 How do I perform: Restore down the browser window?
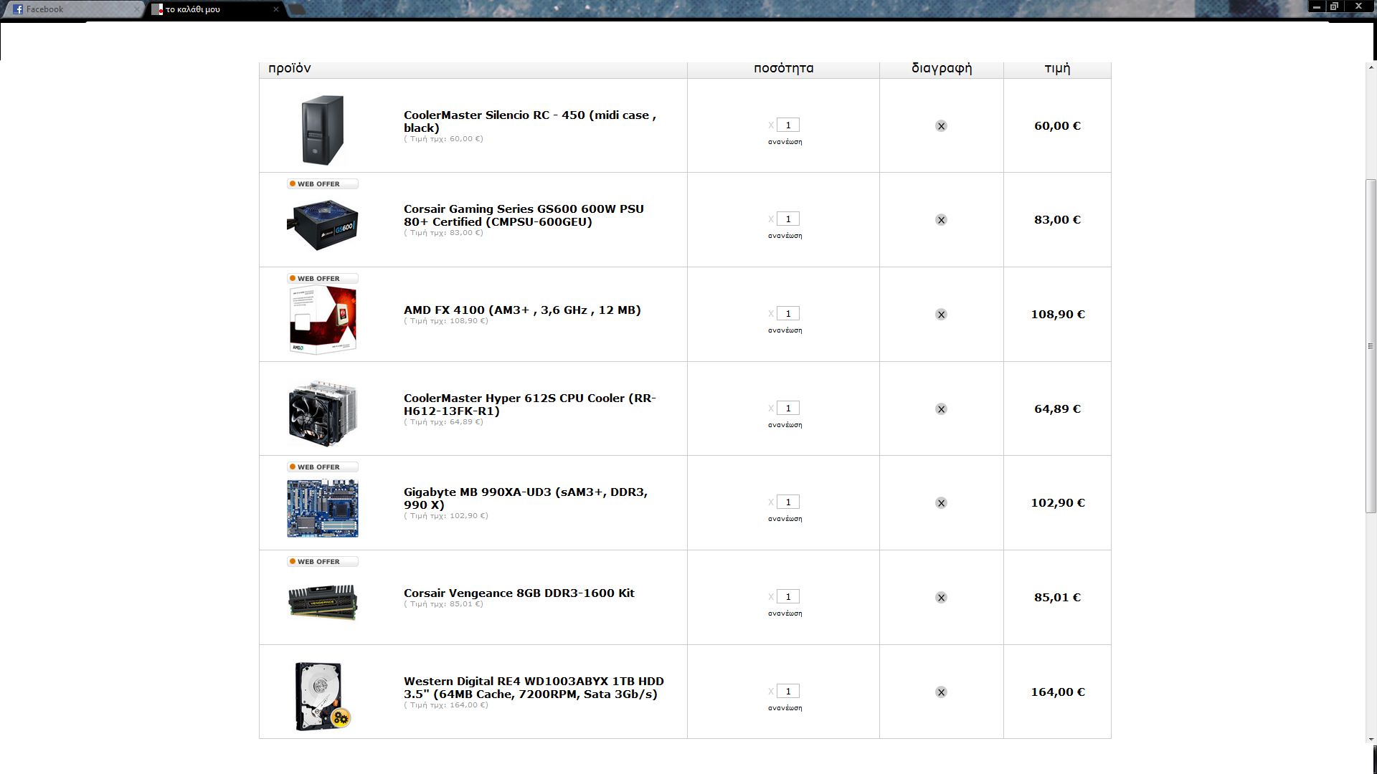point(1335,6)
